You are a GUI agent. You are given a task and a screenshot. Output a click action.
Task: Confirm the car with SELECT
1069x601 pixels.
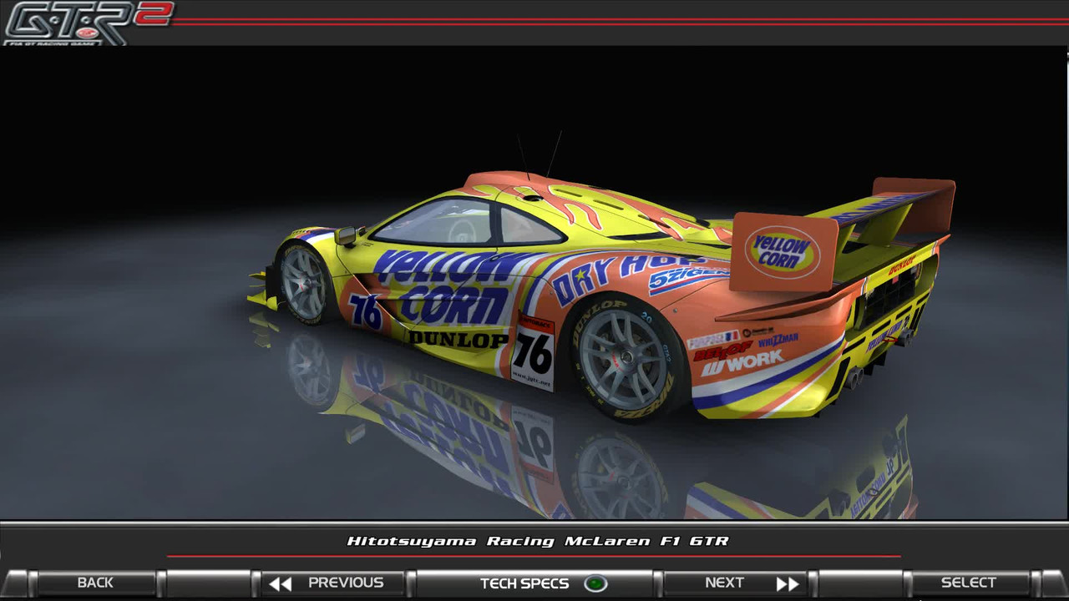969,583
